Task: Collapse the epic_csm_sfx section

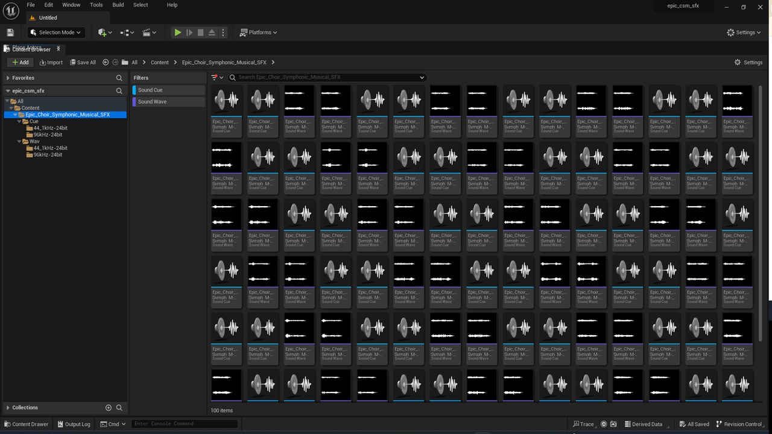Action: point(8,91)
